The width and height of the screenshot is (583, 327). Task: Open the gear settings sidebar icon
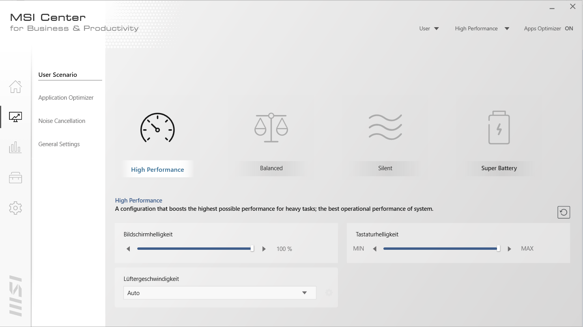15,208
